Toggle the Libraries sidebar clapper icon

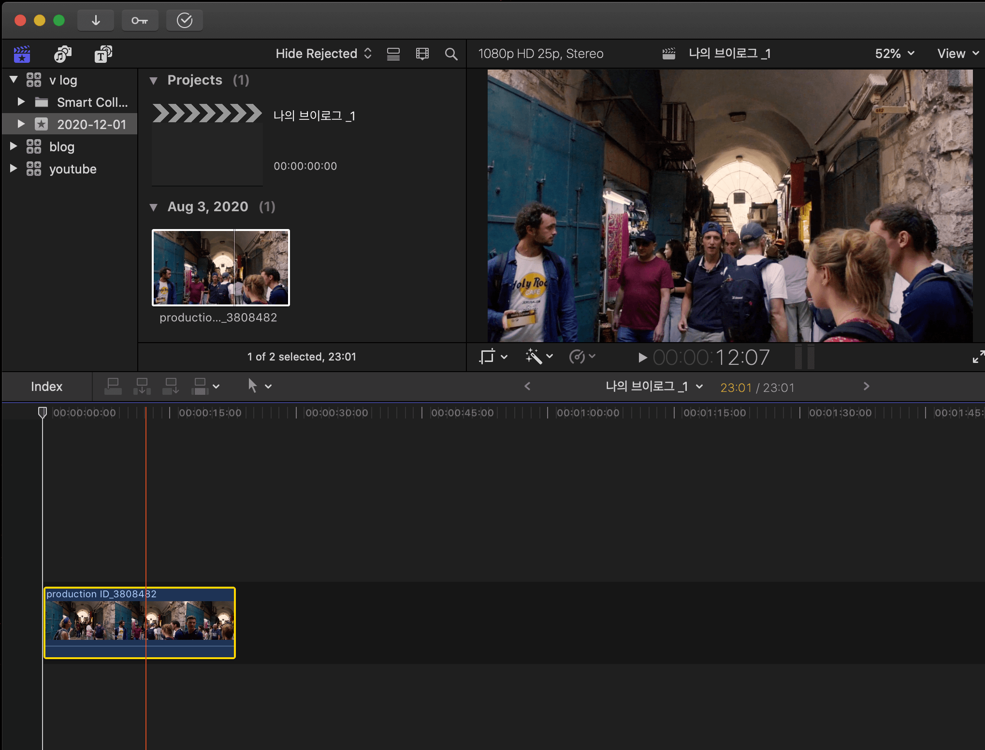pyautogui.click(x=22, y=54)
